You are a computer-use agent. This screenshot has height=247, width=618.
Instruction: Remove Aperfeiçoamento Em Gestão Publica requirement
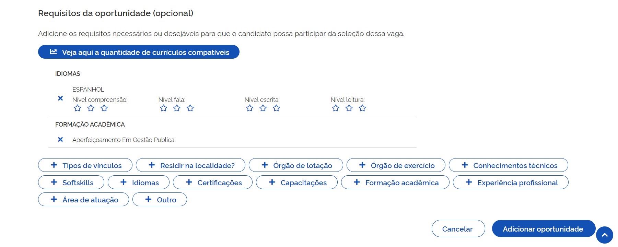click(x=60, y=140)
